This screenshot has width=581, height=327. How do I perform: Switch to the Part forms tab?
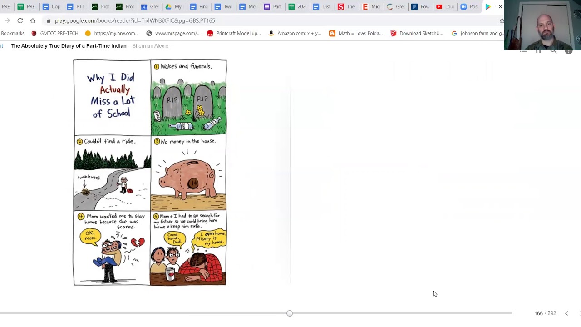[271, 7]
